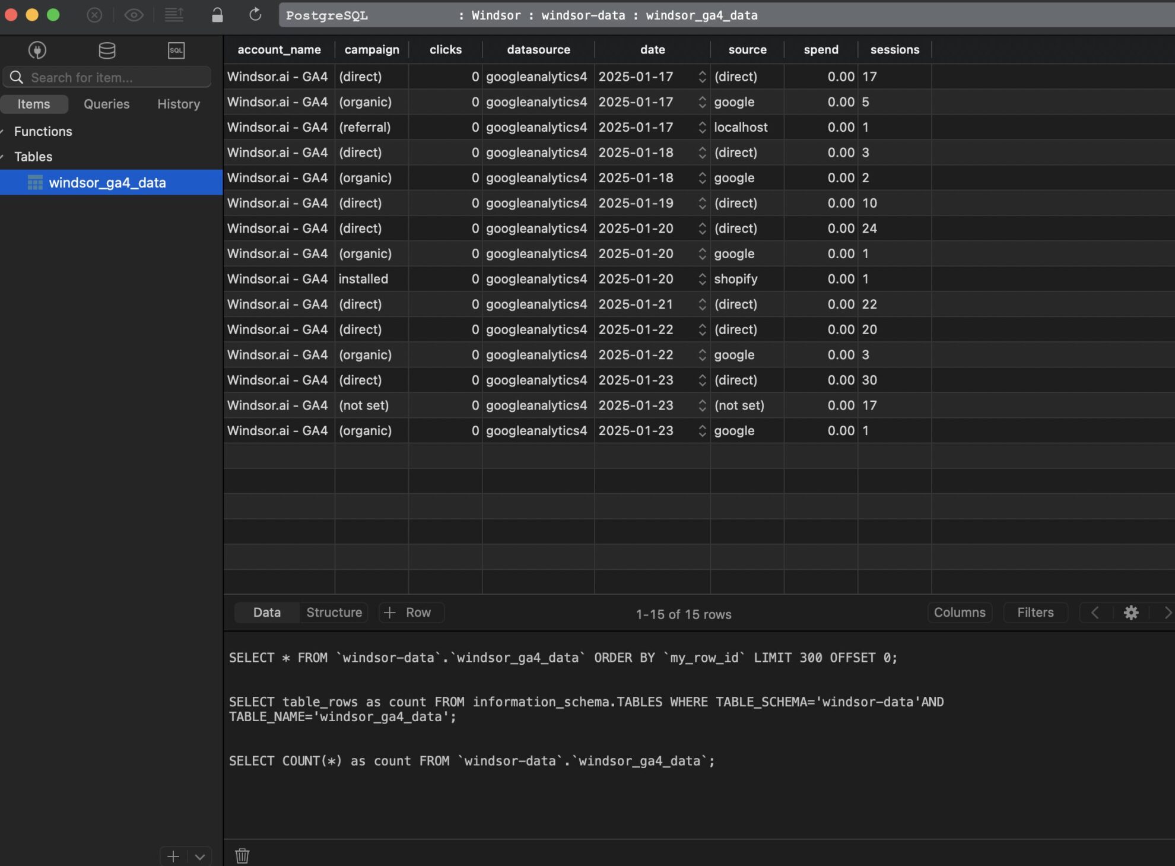
Task: Switch to the Items tab
Action: [x=34, y=104]
